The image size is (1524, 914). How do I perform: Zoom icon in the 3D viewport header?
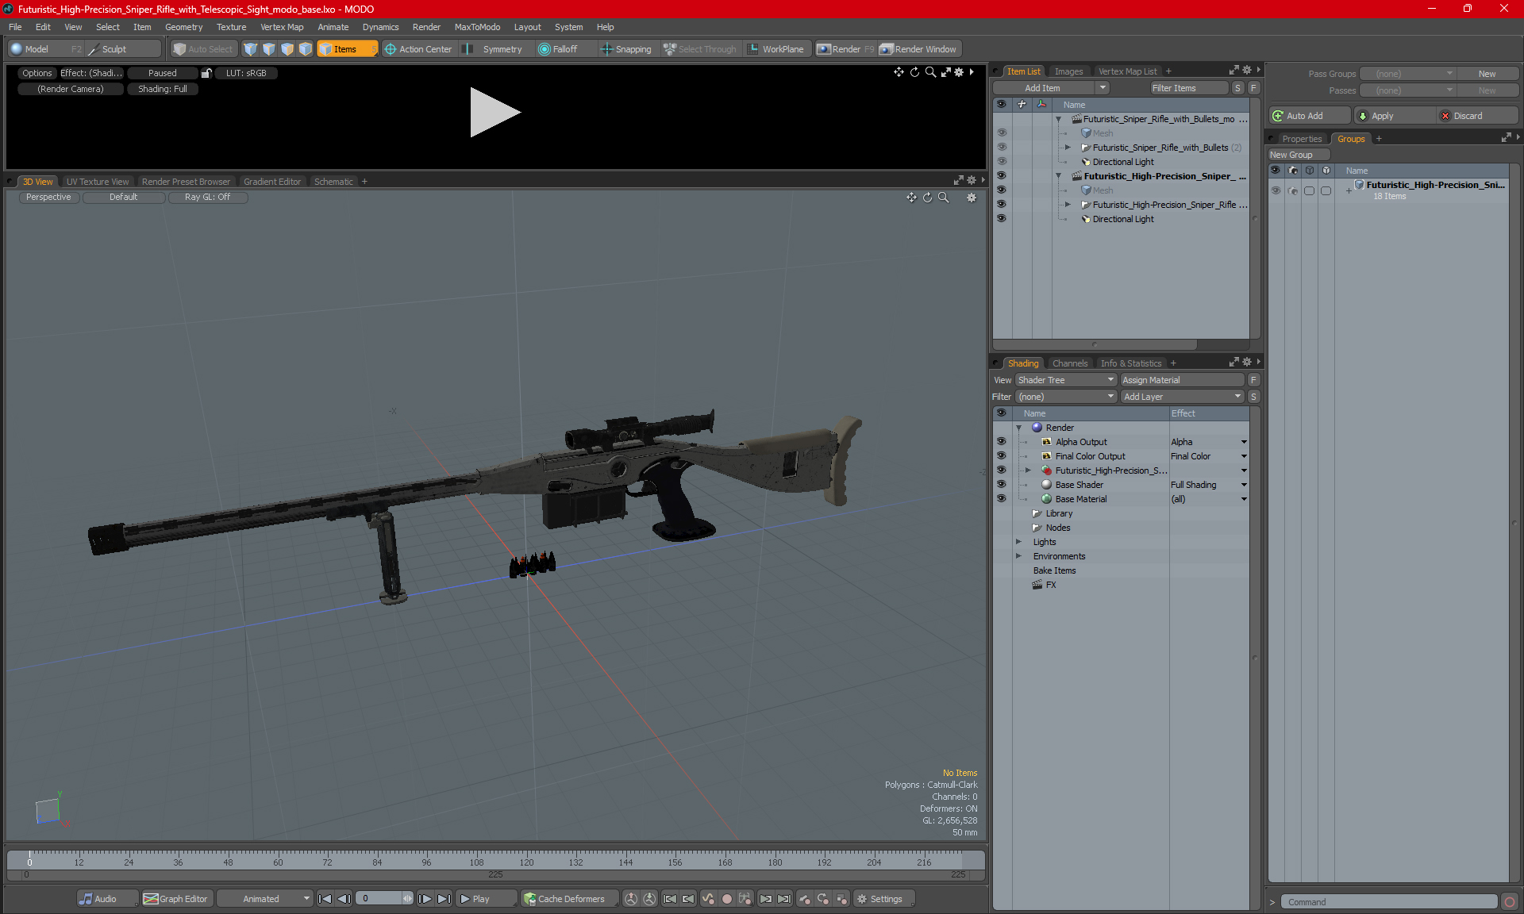click(x=943, y=198)
